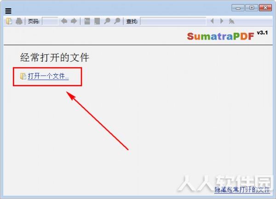Click the folder icon beside 打开一个文件
Screen dimensions: 276x199
(23, 76)
